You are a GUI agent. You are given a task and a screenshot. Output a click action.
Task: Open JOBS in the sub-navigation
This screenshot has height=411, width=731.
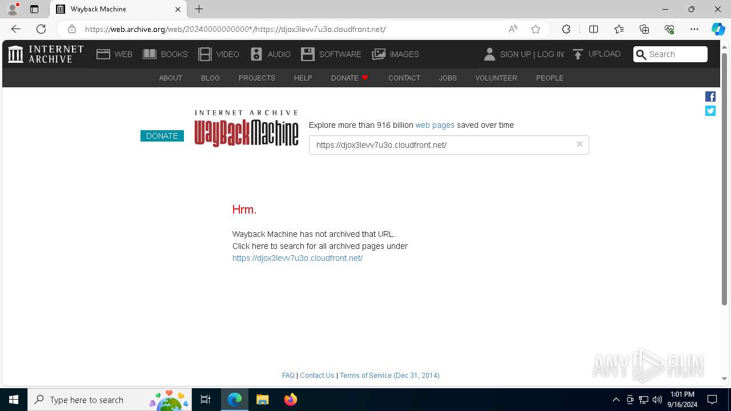448,78
